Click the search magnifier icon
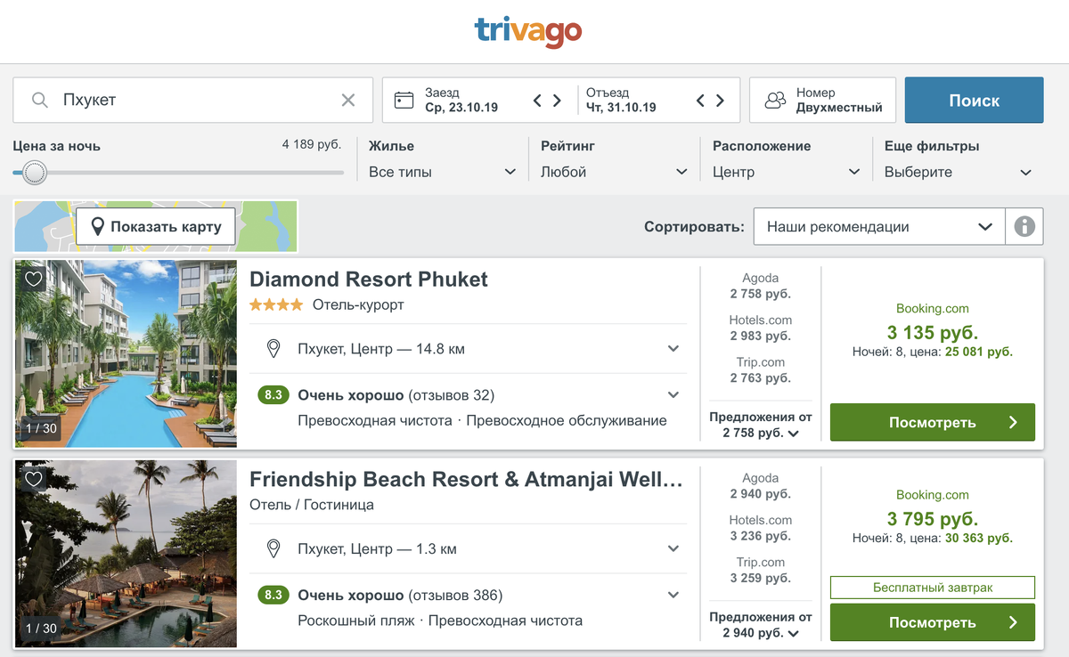 click(40, 100)
